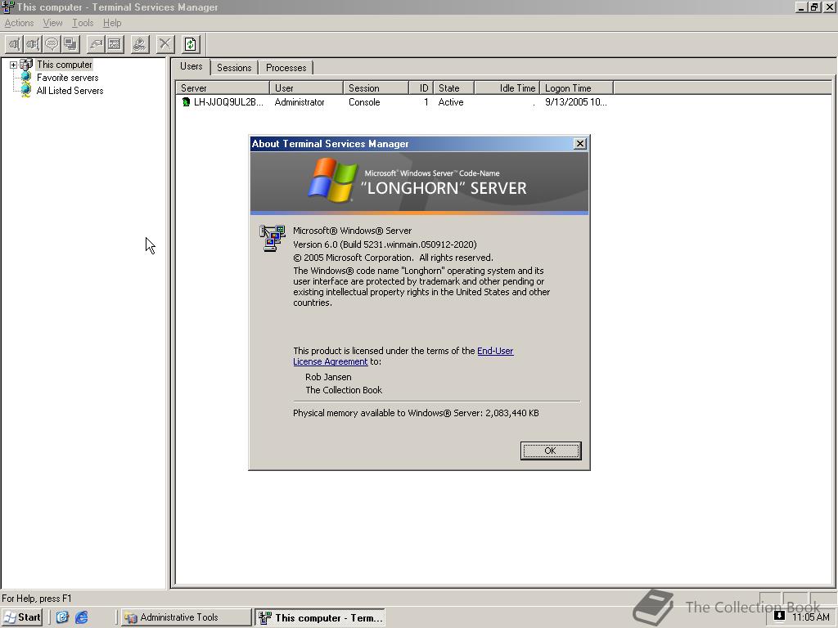
Task: Click the 9/13/2005 logon time cell
Action: pyautogui.click(x=576, y=102)
